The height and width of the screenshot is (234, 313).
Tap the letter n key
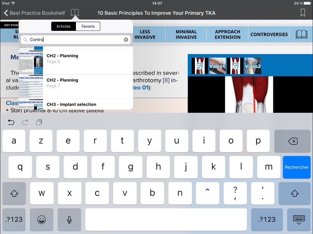coord(180,193)
